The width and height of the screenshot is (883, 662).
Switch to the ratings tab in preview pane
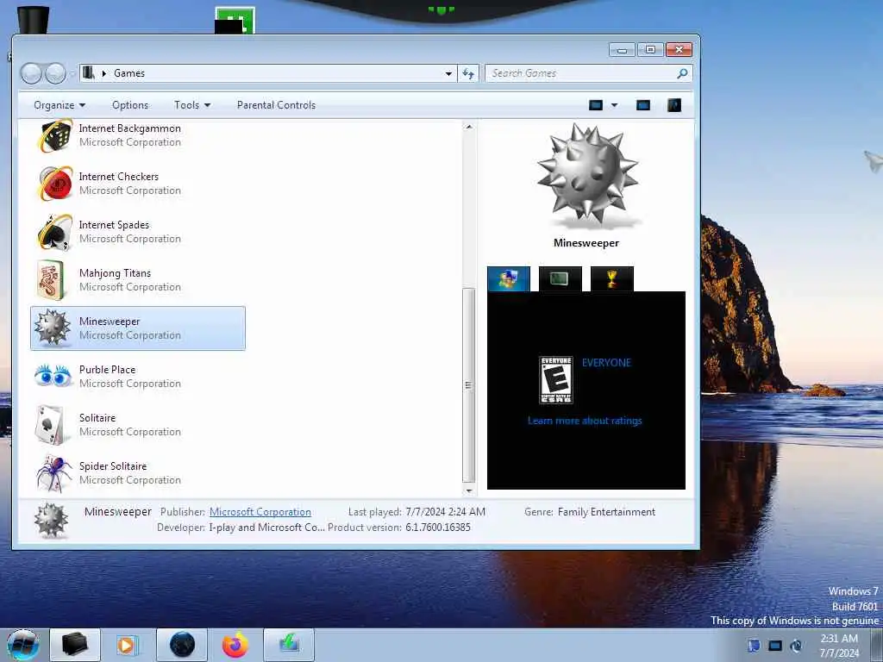[509, 278]
